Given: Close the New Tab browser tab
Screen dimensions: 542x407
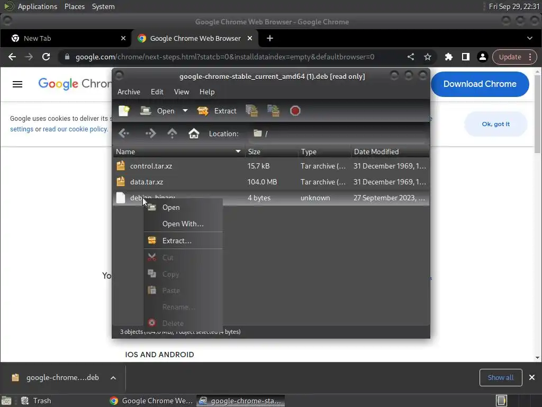Looking at the screenshot, I should coord(123,38).
